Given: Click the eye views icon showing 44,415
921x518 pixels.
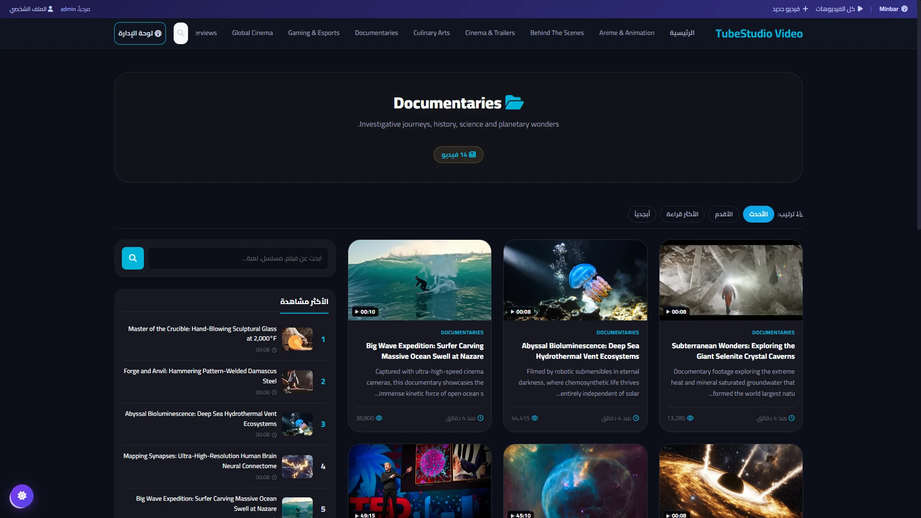Looking at the screenshot, I should (535, 418).
